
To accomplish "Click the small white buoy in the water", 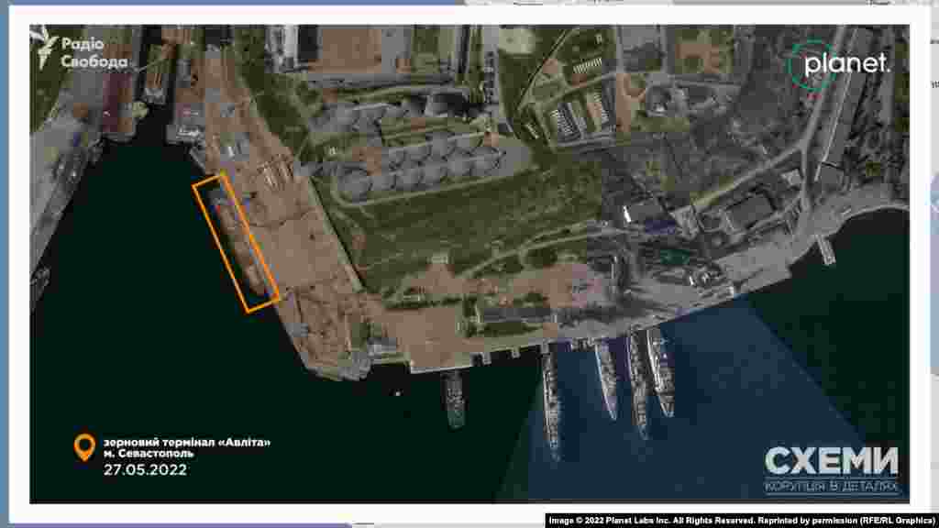I will tap(397, 394).
